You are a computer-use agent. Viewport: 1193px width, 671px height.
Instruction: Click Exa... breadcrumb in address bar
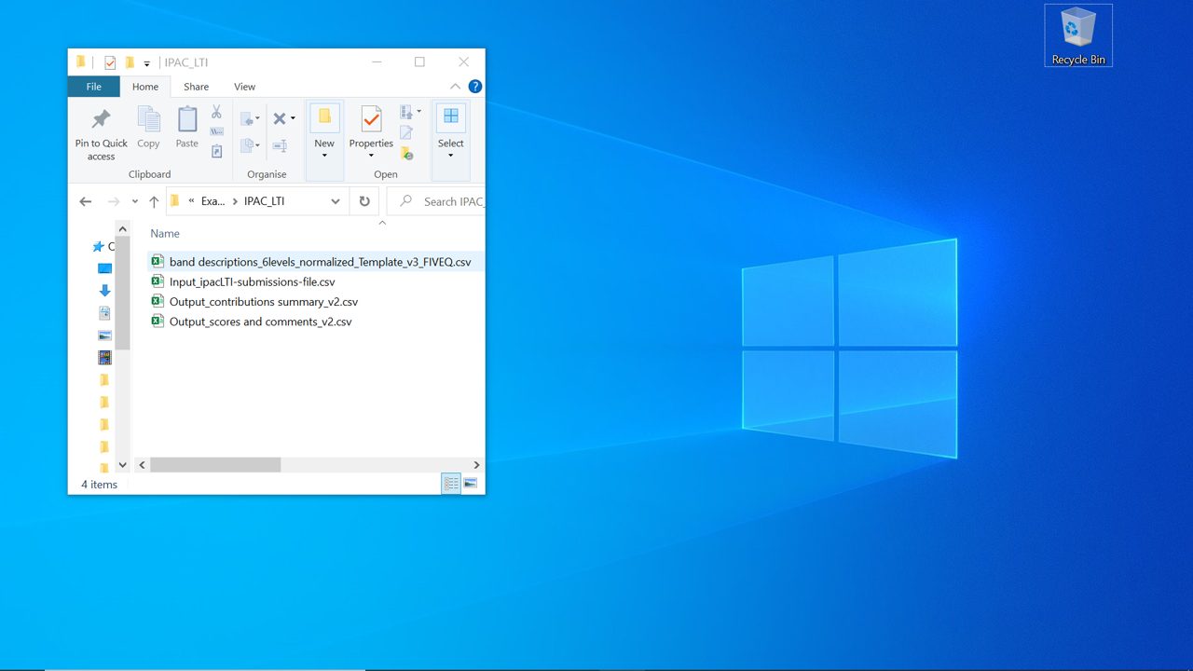coord(213,201)
